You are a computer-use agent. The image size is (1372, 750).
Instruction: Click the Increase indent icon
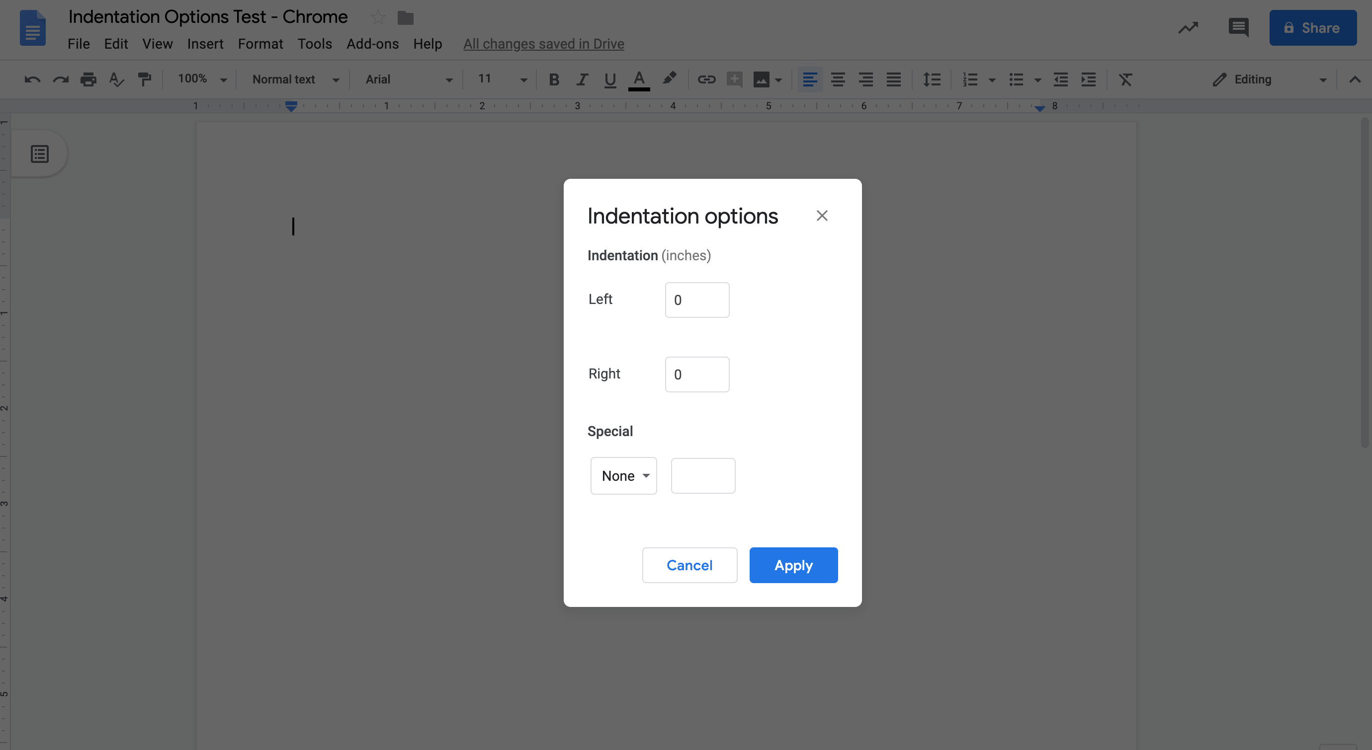click(1088, 80)
